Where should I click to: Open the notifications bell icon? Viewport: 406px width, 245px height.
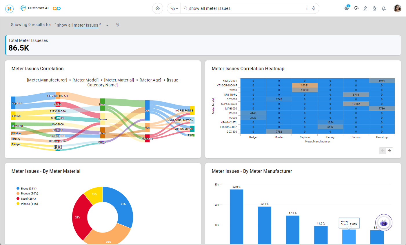(x=384, y=8)
